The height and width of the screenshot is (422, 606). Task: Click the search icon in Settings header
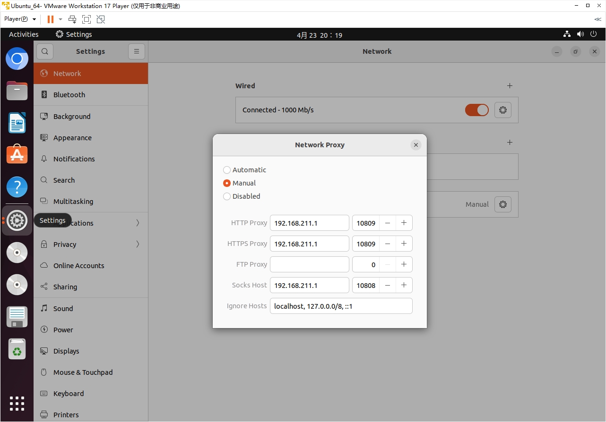click(45, 51)
